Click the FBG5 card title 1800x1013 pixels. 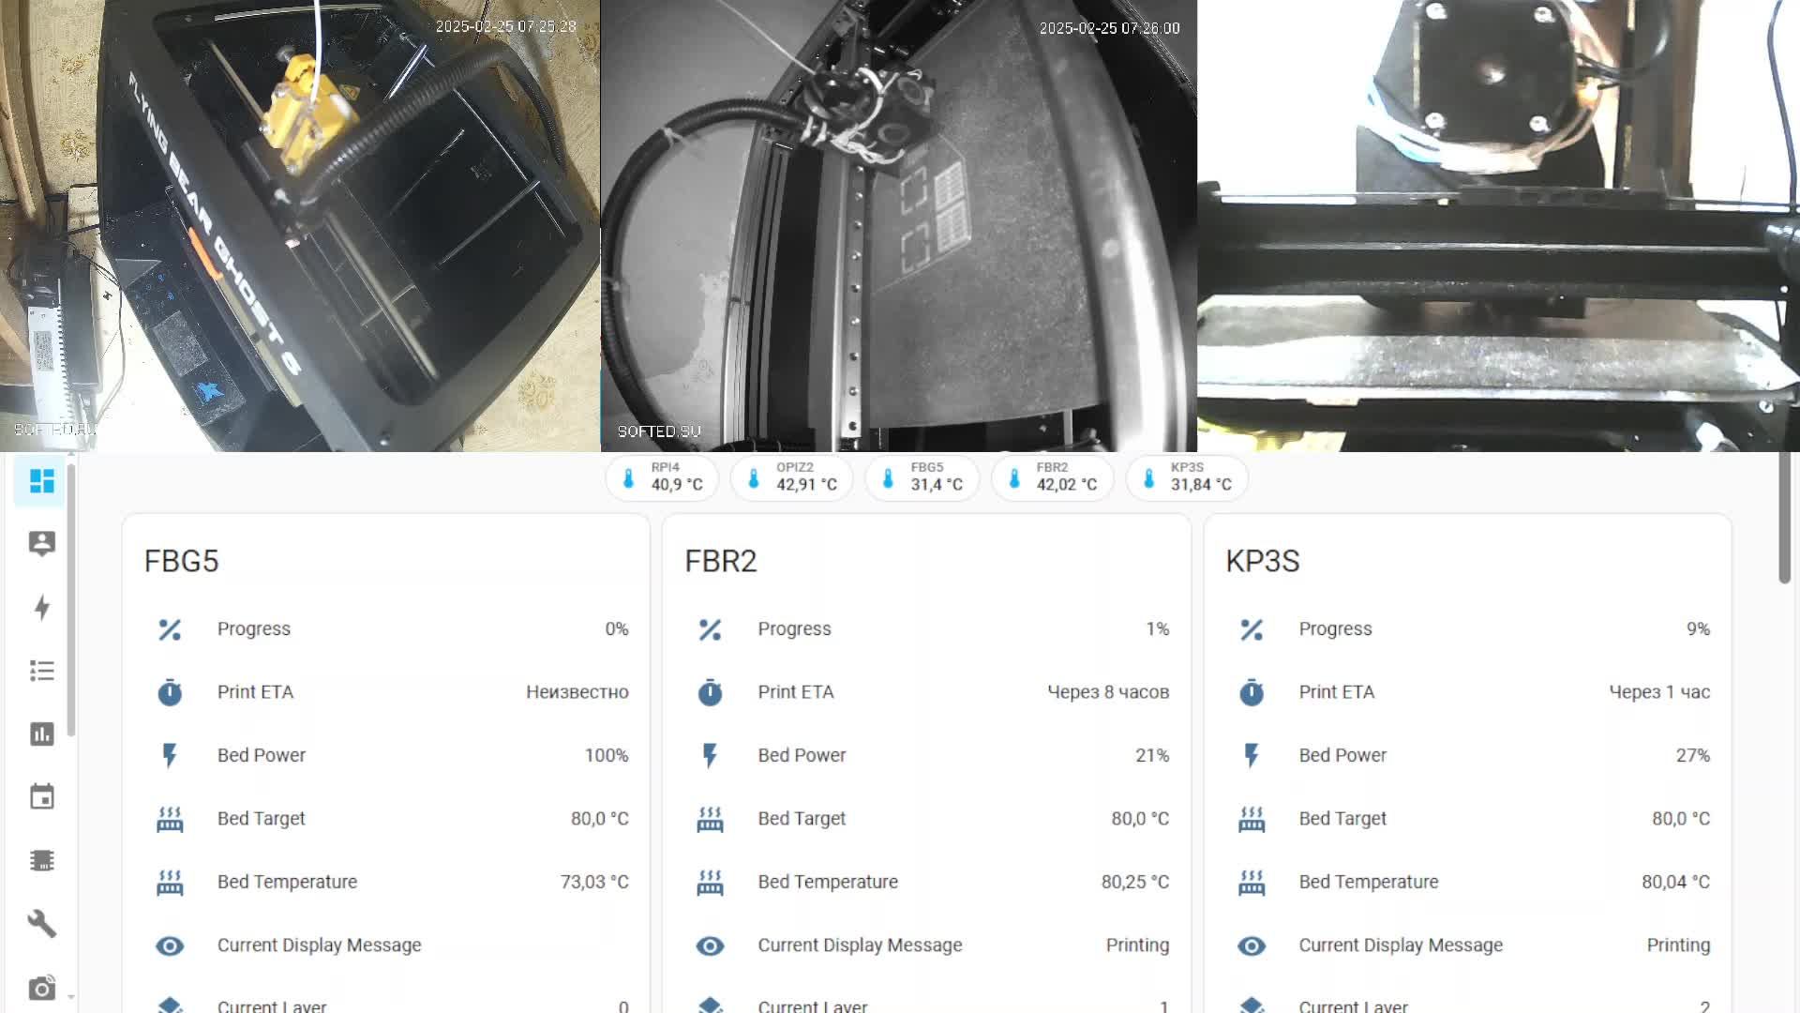pyautogui.click(x=182, y=561)
